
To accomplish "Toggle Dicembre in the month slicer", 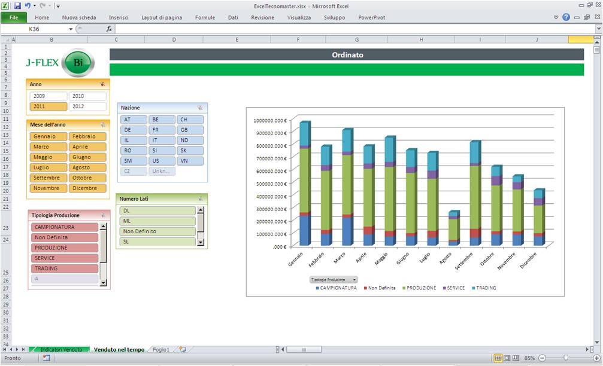I will tap(87, 188).
